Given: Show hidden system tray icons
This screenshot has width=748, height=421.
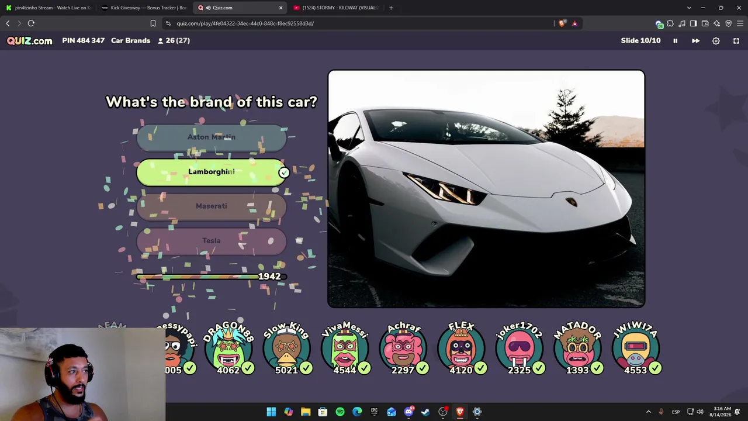Looking at the screenshot, I should (648, 412).
